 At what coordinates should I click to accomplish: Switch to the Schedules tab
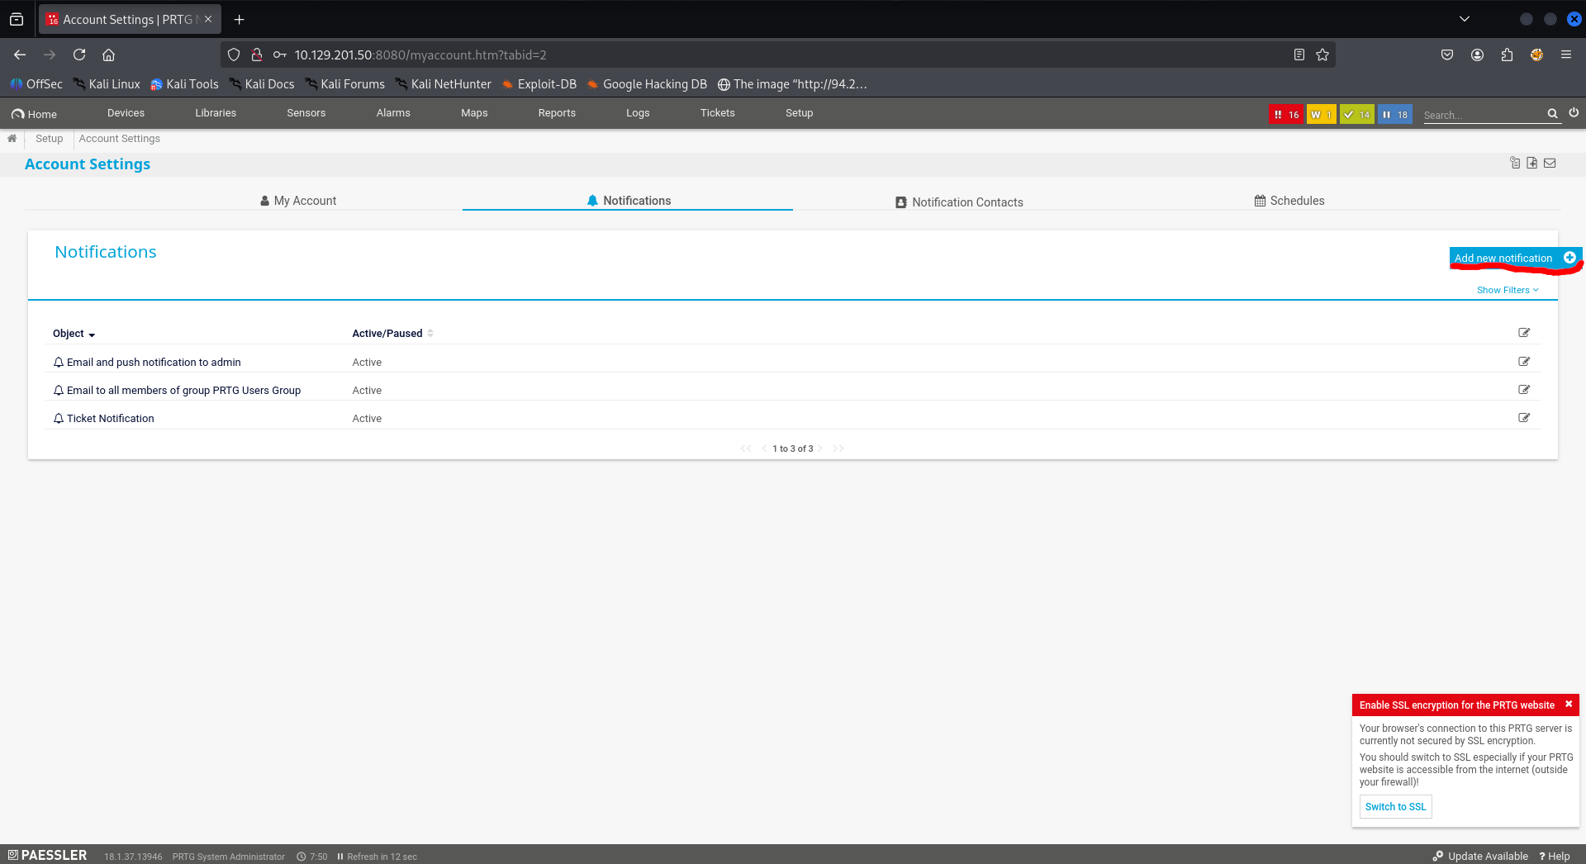[x=1289, y=201]
